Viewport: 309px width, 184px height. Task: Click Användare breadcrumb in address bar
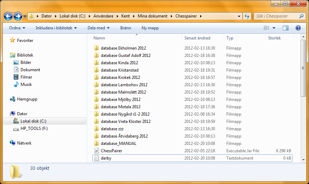tap(104, 16)
